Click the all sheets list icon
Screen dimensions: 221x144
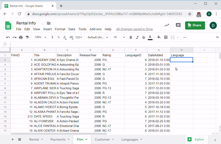point(20,139)
